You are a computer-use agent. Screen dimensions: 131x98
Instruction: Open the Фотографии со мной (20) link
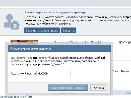(16, 97)
